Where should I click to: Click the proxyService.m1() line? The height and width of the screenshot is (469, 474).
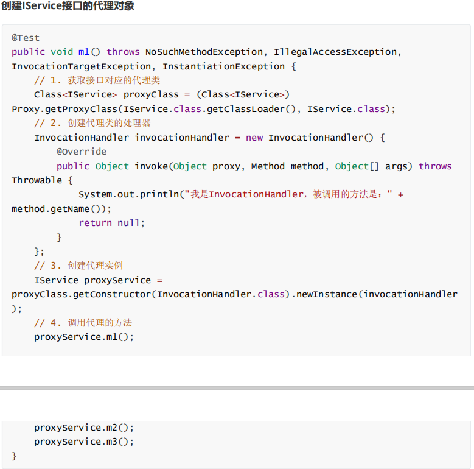(84, 337)
